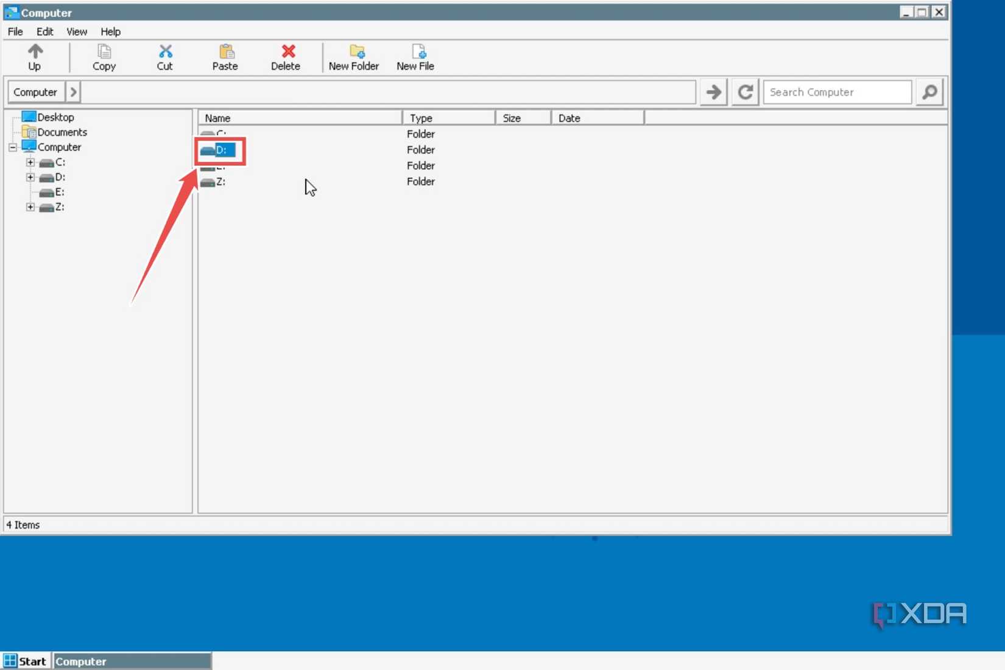1005x670 pixels.
Task: Go up one folder level
Action: [x=35, y=58]
